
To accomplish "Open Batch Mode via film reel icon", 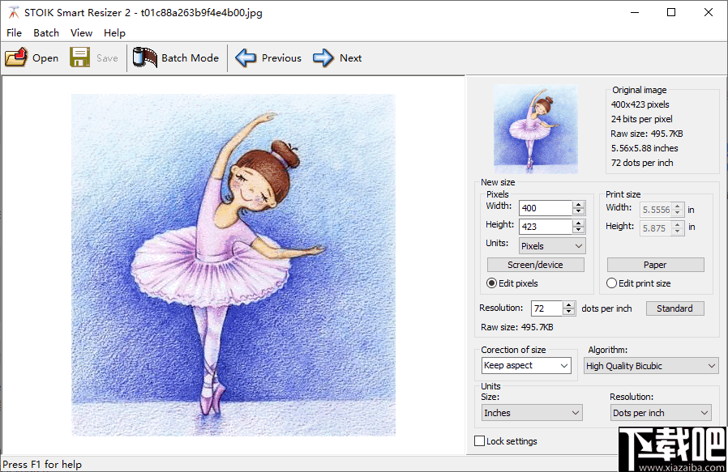I will point(145,57).
